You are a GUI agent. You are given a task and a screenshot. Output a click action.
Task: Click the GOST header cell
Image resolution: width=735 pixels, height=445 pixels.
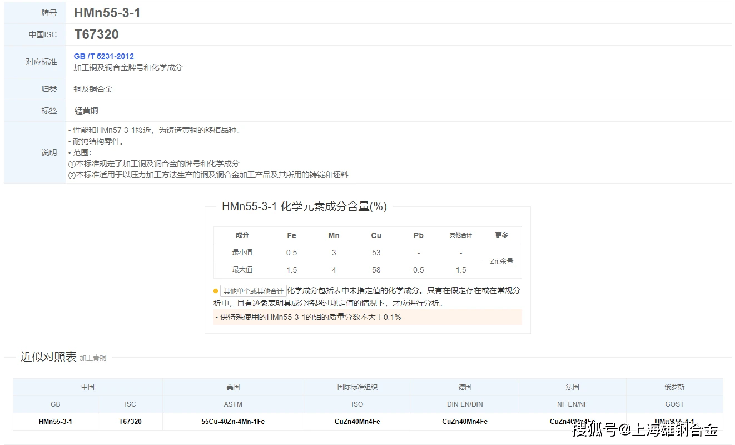click(x=674, y=404)
